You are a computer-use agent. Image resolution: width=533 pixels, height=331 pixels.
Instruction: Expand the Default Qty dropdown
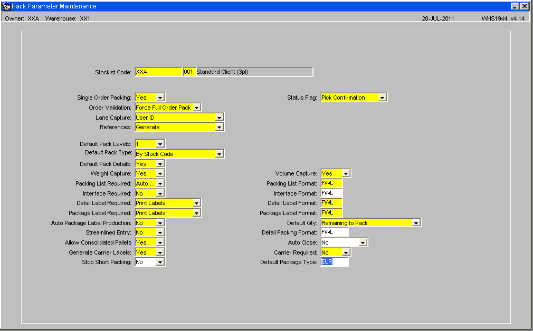pos(416,223)
